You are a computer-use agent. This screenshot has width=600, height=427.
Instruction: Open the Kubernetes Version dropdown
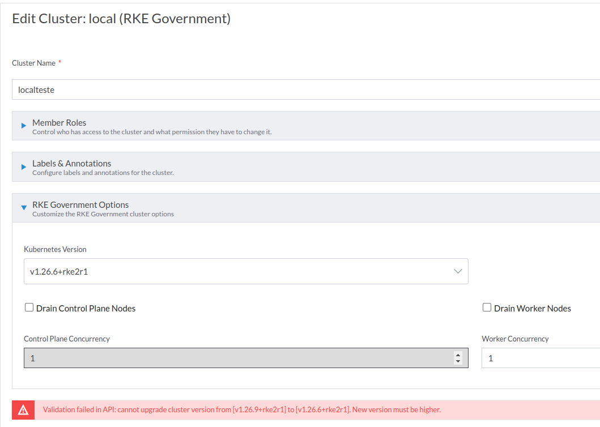point(246,271)
